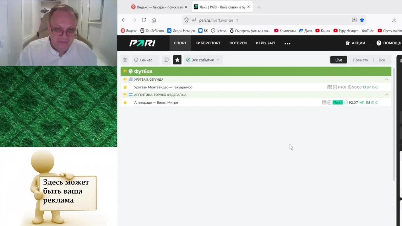Open the Акции gift link

click(x=355, y=43)
